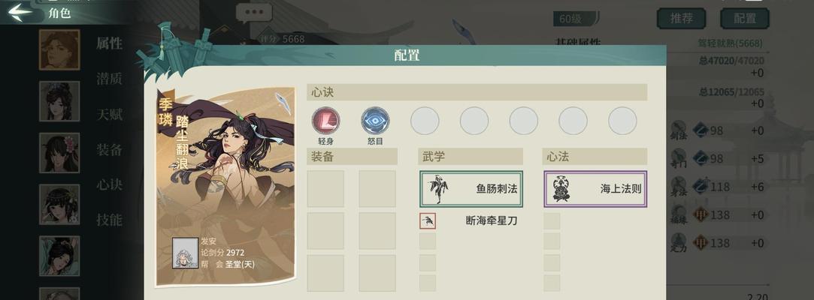This screenshot has height=300, width=814.
Task: Click the back arrow next to 角色
Action: [x=20, y=13]
